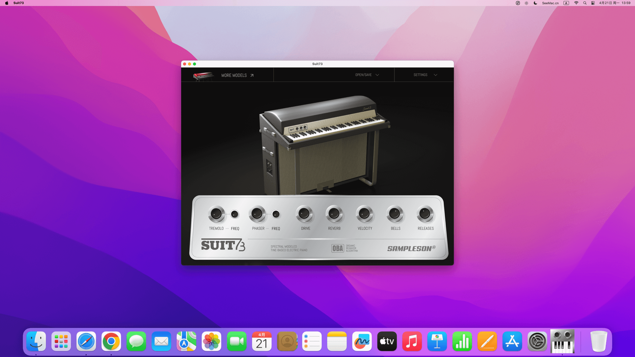Click the Phaser knob
635x357 pixels.
257,214
